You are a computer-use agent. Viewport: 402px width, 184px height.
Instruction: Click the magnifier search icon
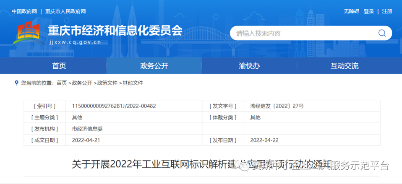point(382,34)
